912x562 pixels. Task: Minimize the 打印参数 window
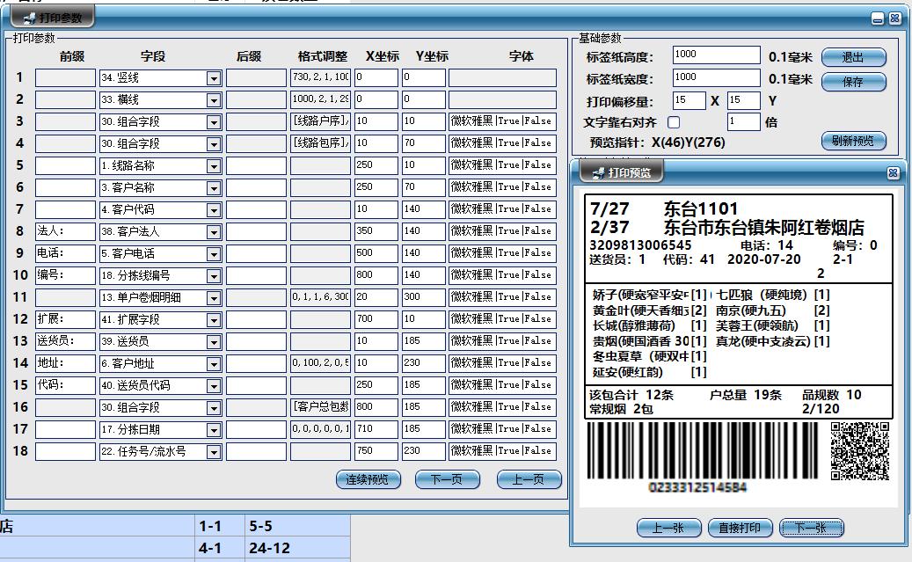[878, 18]
